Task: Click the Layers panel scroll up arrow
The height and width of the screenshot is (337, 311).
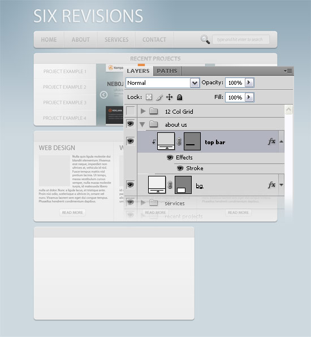Action: [x=288, y=109]
